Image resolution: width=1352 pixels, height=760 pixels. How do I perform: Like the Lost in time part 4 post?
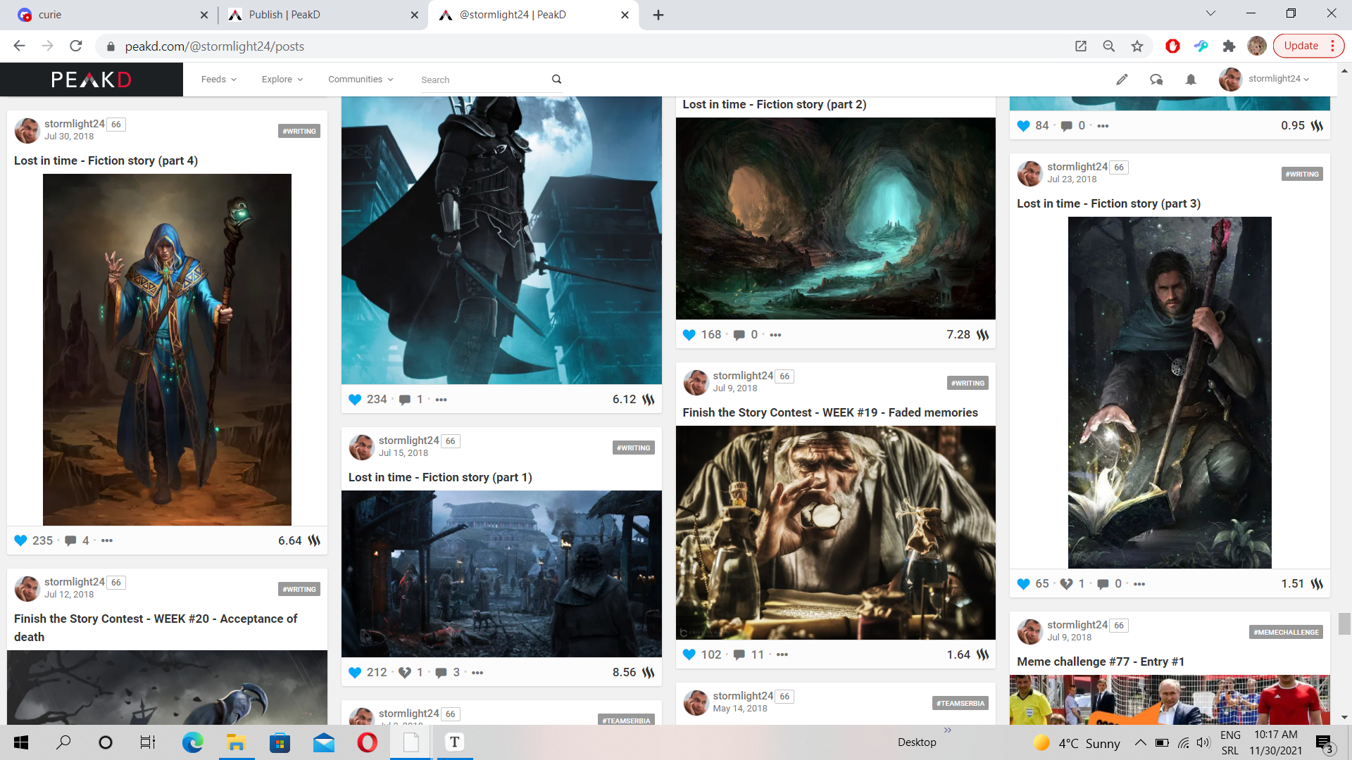point(20,540)
